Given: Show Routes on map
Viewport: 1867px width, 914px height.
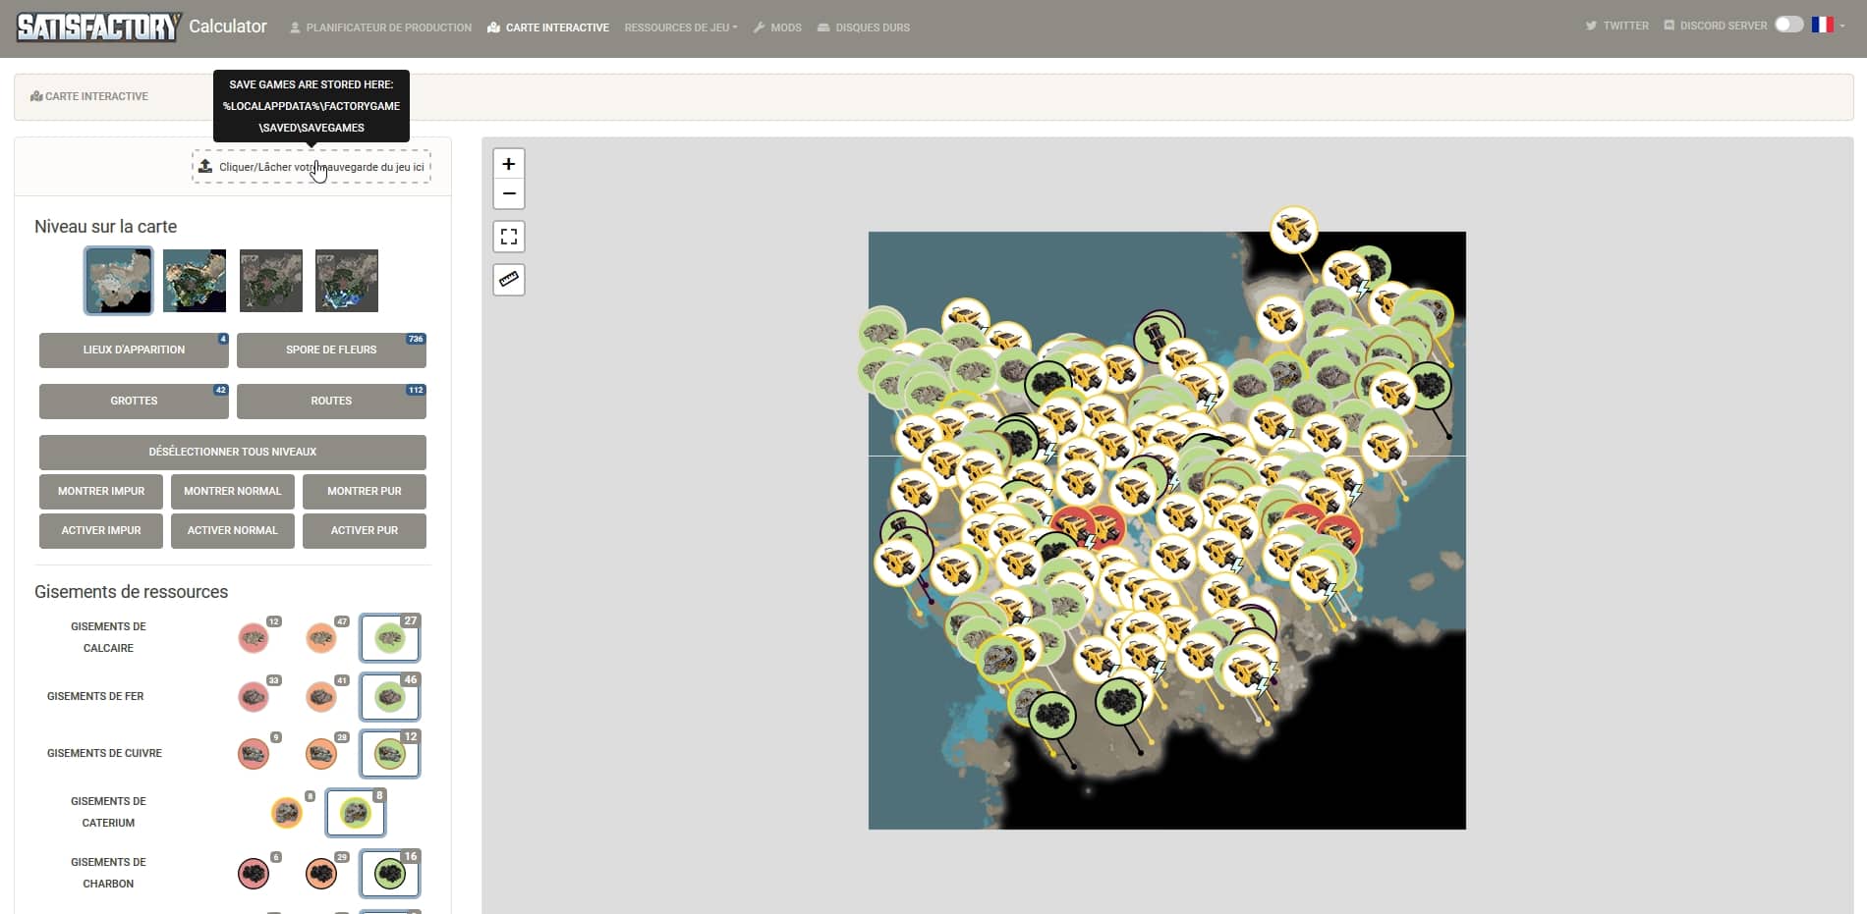Looking at the screenshot, I should click(x=331, y=402).
